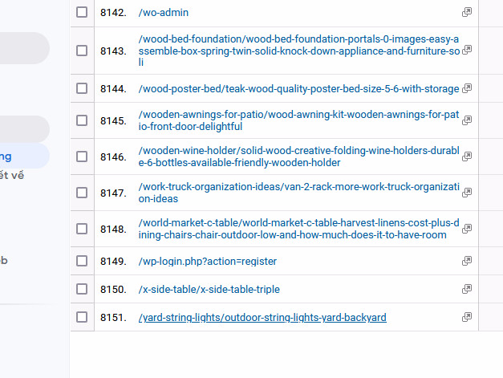Click pop-out icon for wp-login.php row

467,261
